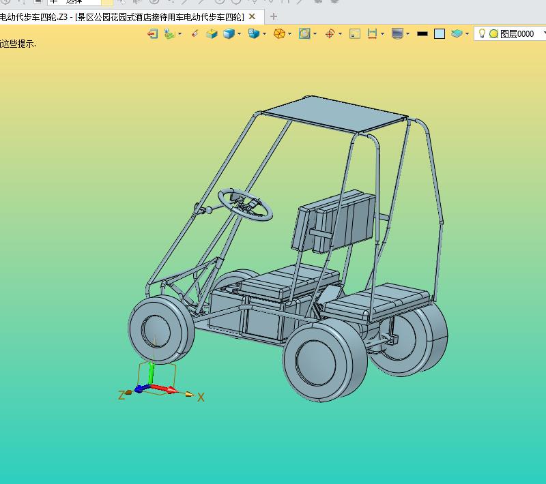
Task: Click the small framed-window toolbar icon
Action: coord(355,33)
